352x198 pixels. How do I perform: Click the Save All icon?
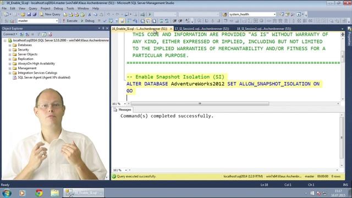34,14
